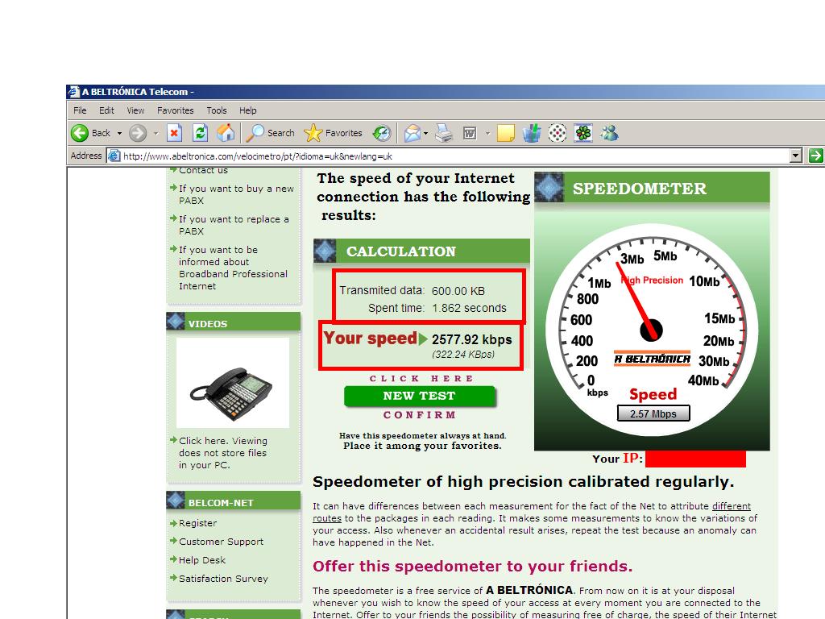825x619 pixels.
Task: Click the Edit with Word toolbar icon
Action: [x=470, y=133]
